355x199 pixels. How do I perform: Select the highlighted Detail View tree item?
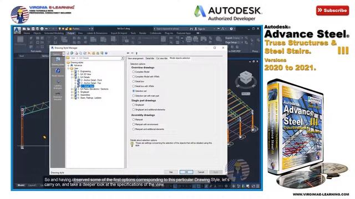(x=87, y=86)
